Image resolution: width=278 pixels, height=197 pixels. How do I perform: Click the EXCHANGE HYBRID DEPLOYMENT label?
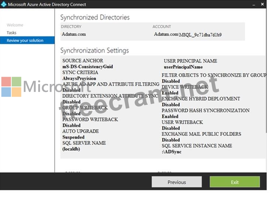click(x=201, y=99)
